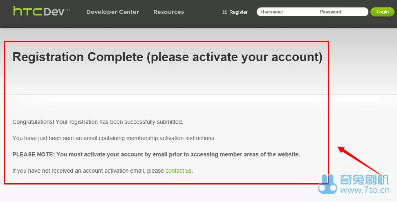Click the membership activation instructions sentence

click(114, 138)
